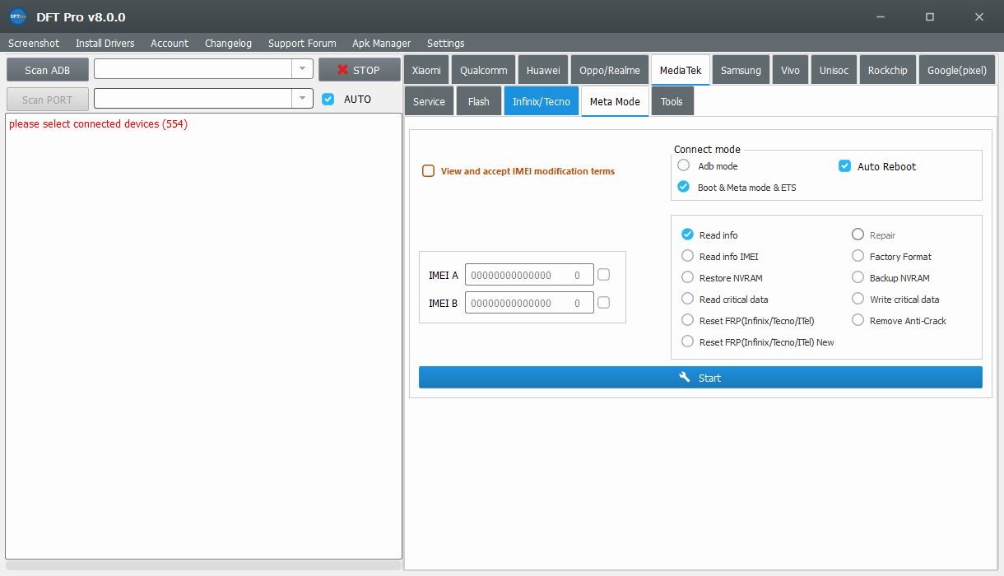Switch to the Vivo tab
Image resolution: width=1004 pixels, height=576 pixels.
click(x=790, y=70)
